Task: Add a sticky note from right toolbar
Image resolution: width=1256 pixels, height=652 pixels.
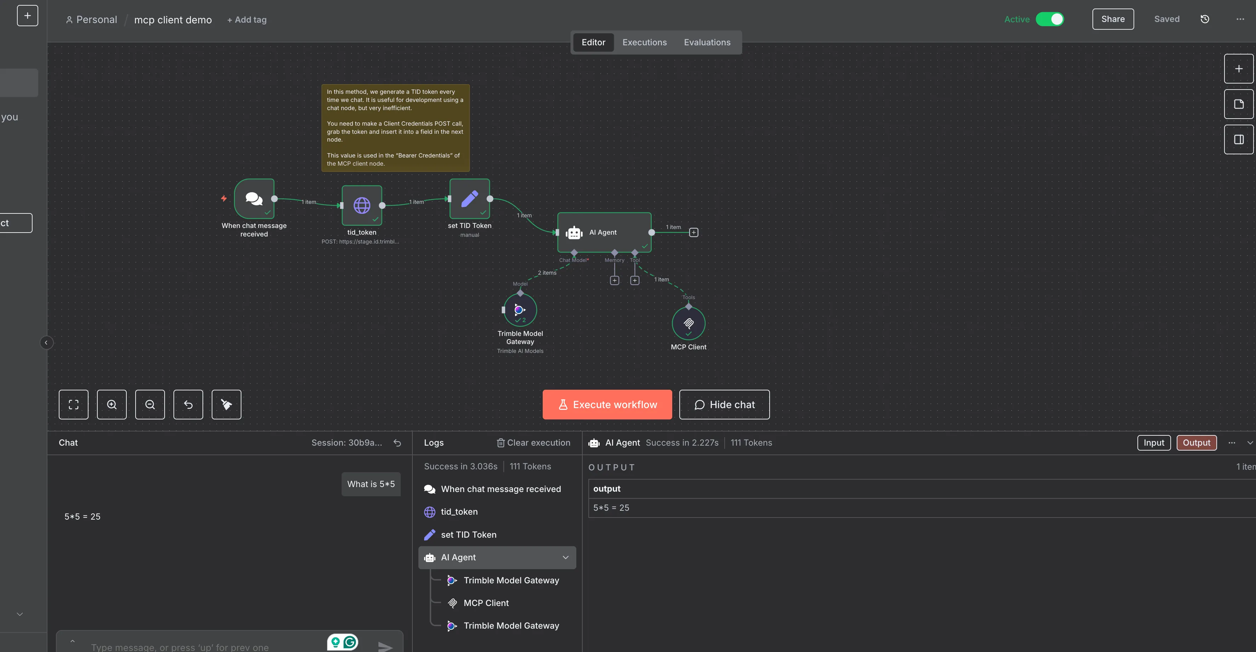Action: click(x=1238, y=104)
